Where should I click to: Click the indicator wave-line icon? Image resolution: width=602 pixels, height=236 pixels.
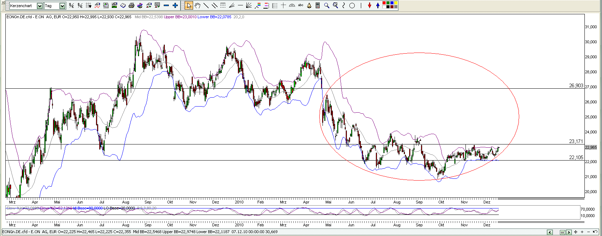(97, 5)
